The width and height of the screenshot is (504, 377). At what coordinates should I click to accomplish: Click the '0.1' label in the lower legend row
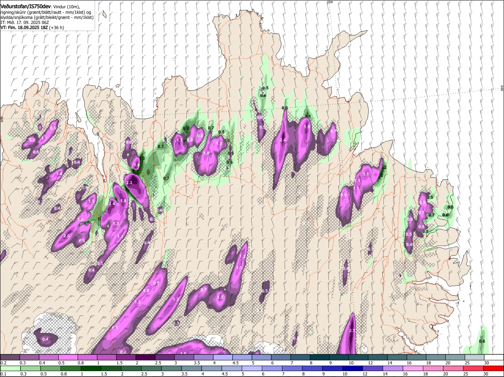pyautogui.click(x=3, y=374)
